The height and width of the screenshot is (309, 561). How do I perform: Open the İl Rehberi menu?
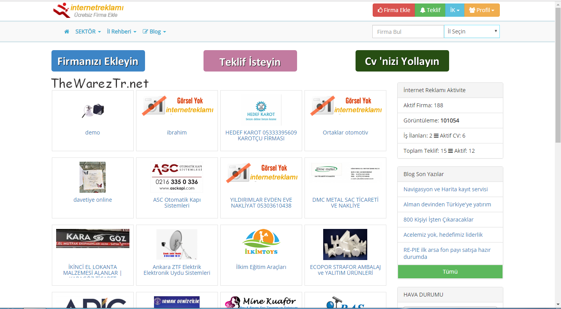(122, 31)
